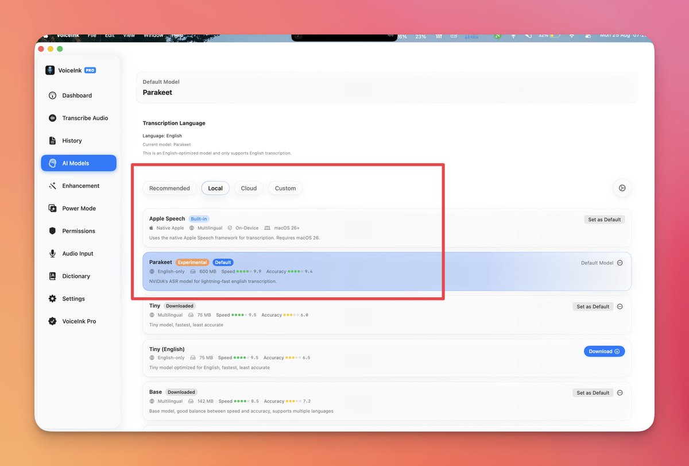Open the Parakeet row more-options ellipsis
This screenshot has width=689, height=466.
[x=620, y=263]
